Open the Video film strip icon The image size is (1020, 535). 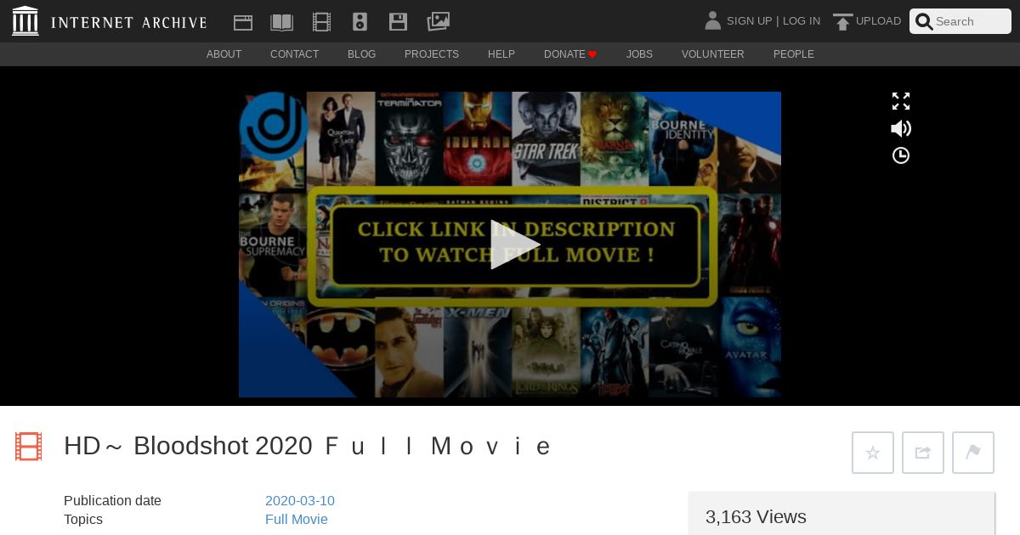click(x=321, y=22)
